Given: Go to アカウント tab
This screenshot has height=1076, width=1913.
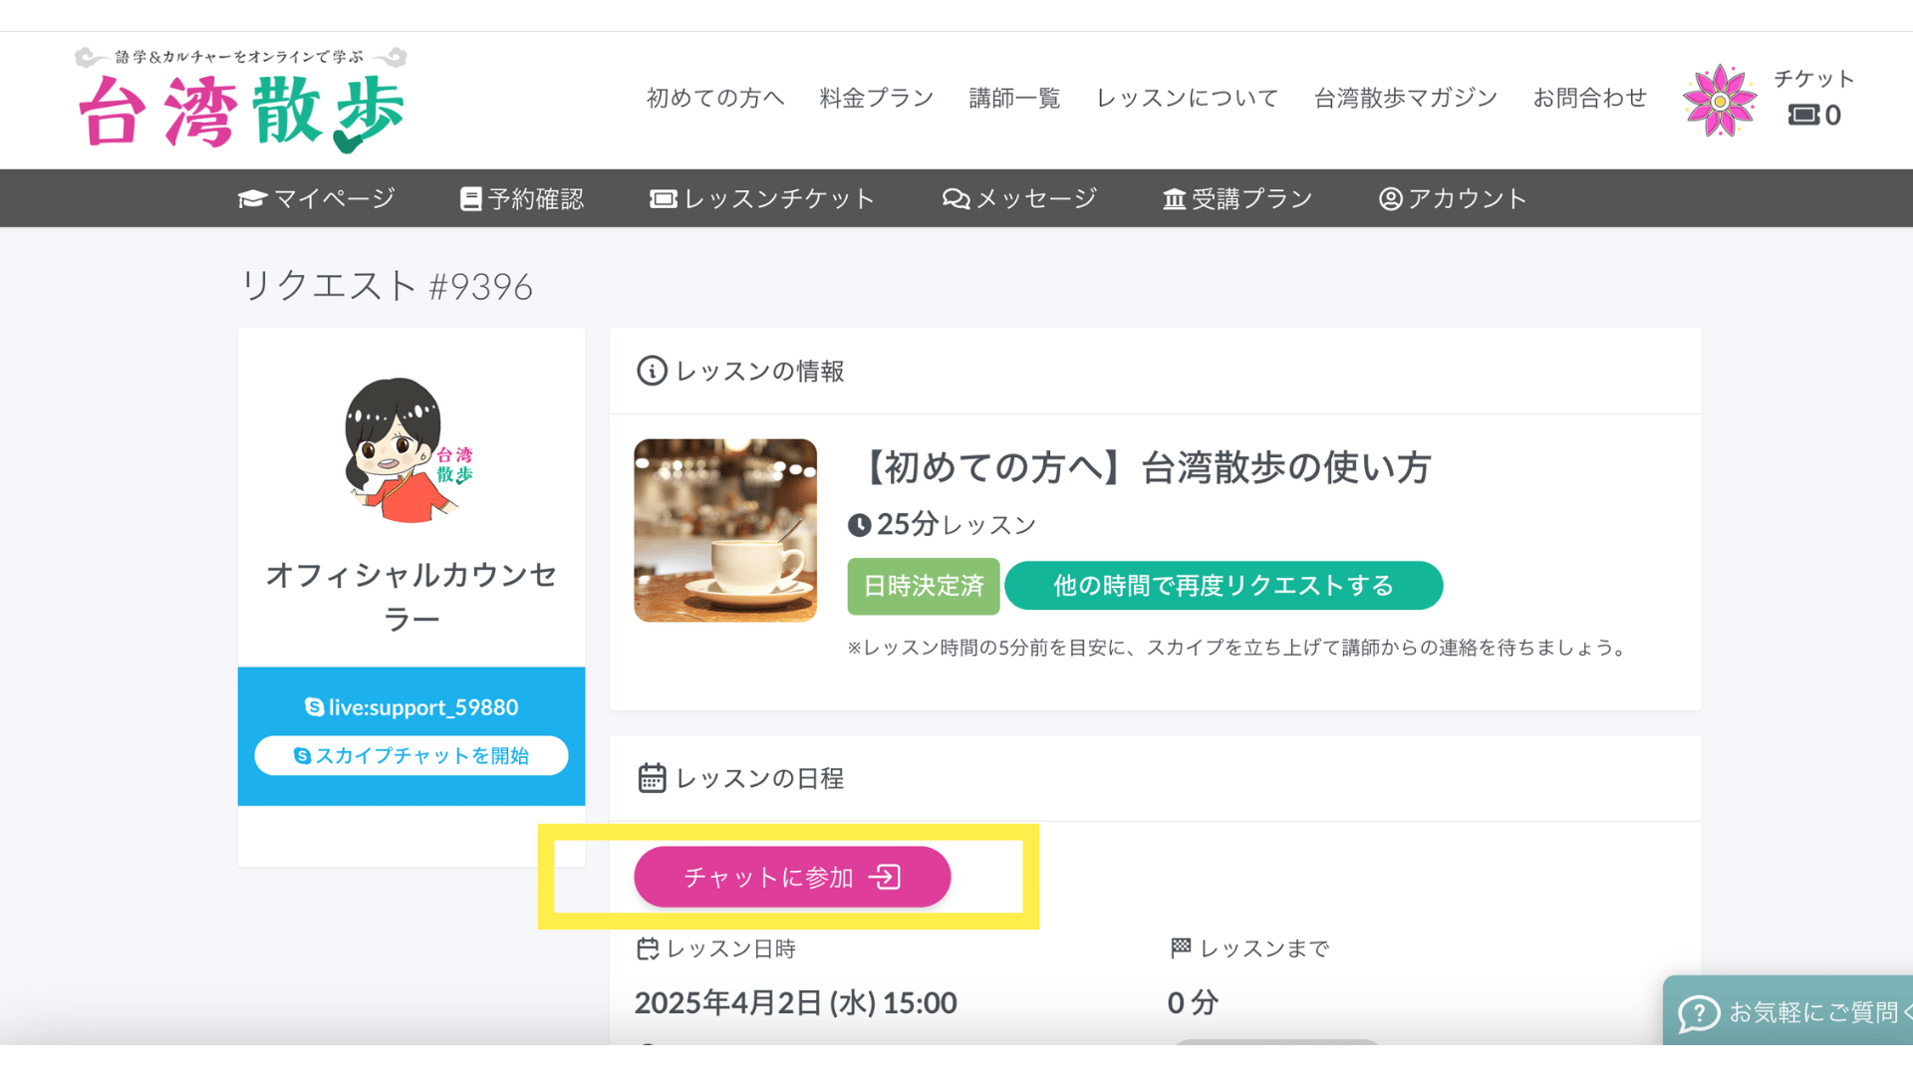Looking at the screenshot, I should click(x=1453, y=199).
